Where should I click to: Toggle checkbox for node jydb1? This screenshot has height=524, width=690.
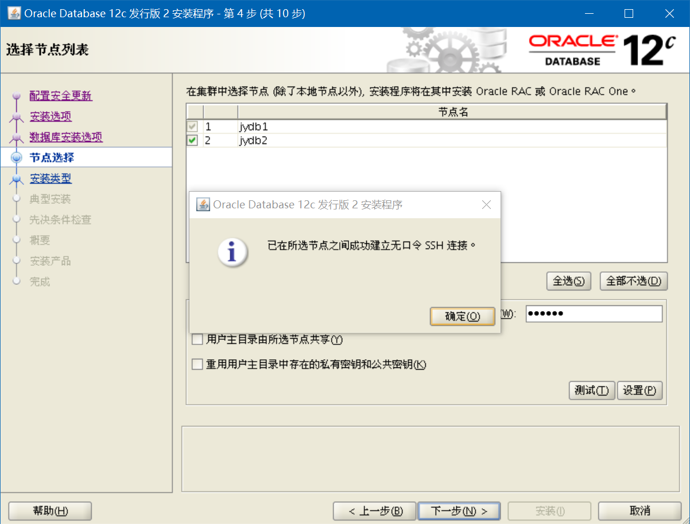pyautogui.click(x=192, y=127)
